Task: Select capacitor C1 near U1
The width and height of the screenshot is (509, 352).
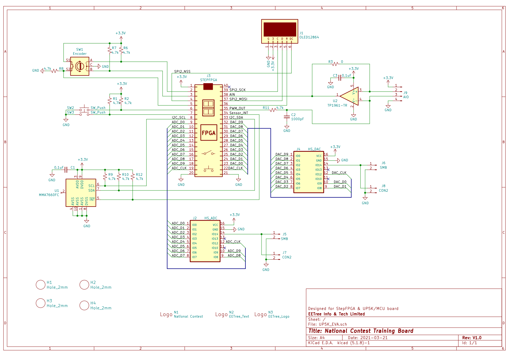Action: pos(66,170)
